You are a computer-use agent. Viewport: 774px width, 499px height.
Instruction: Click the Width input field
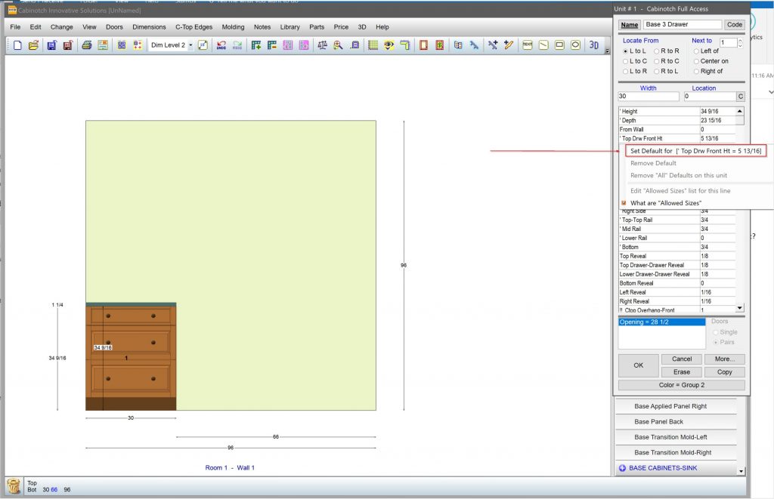click(x=649, y=97)
